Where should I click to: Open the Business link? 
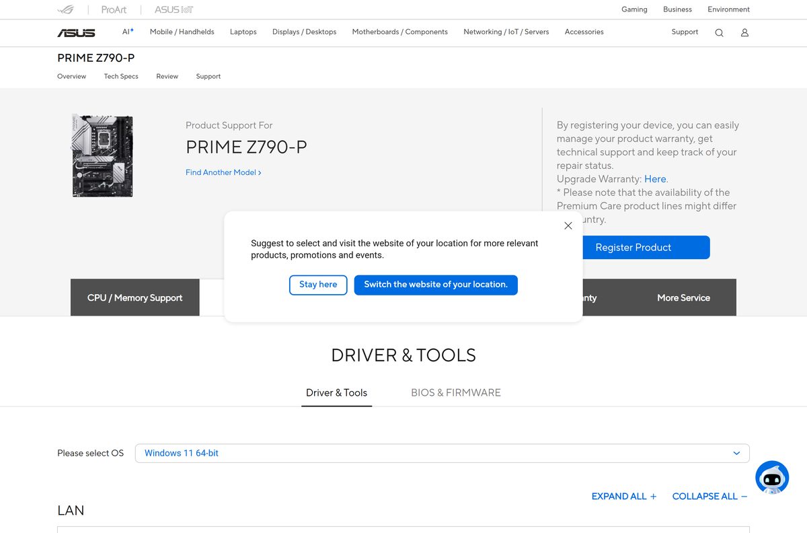click(x=677, y=9)
